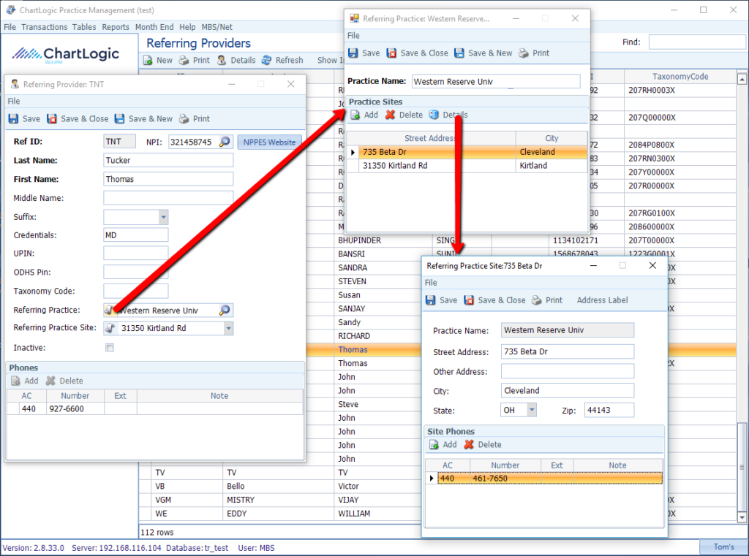The image size is (749, 556).
Task: Click Save & New in Referring Provider window
Action: (143, 119)
